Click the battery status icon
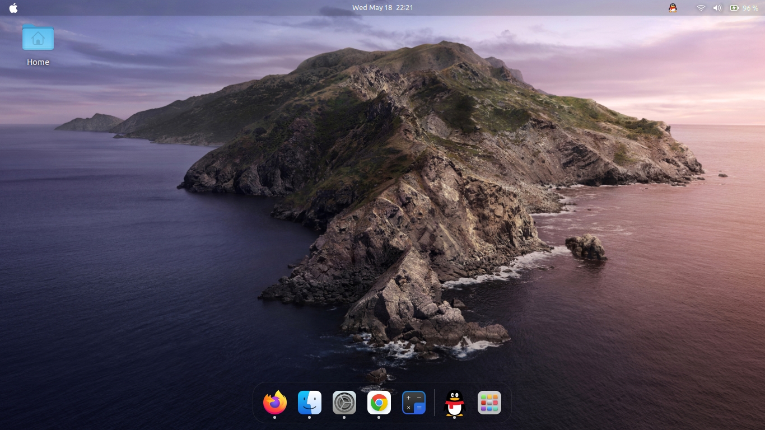Screen dimensions: 765x430 point(734,8)
